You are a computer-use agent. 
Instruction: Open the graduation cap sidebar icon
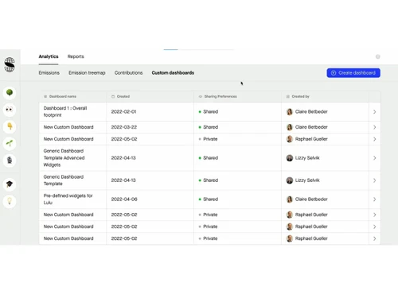click(10, 184)
